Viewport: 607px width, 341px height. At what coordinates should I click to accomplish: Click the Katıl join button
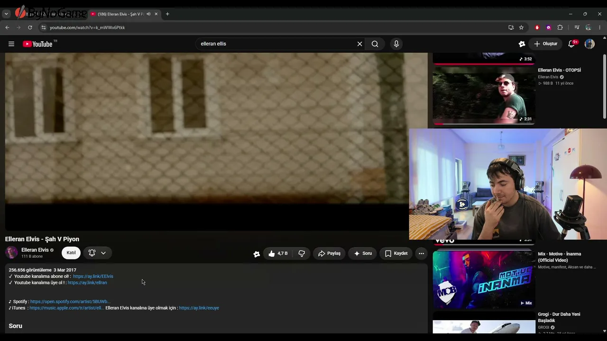point(71,253)
